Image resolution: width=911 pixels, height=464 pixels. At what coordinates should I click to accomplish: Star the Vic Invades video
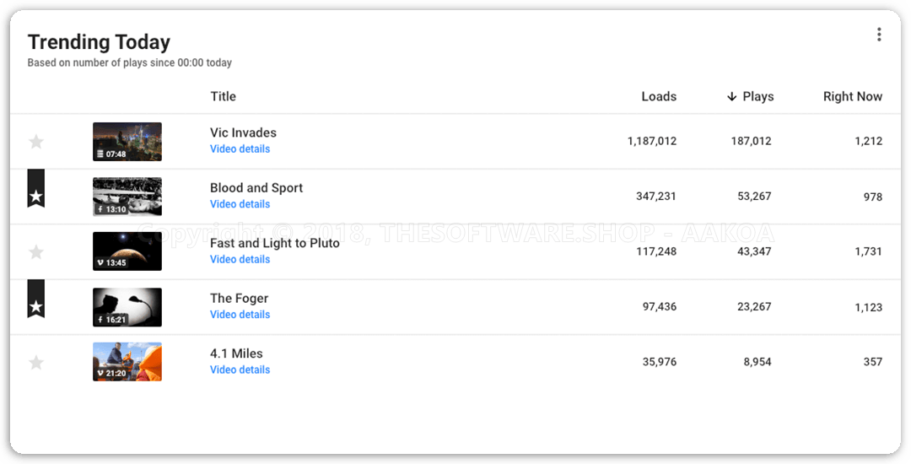[x=36, y=142]
